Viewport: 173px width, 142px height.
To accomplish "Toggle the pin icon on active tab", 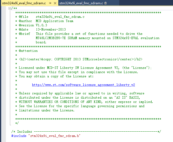I will (x=50, y=3).
